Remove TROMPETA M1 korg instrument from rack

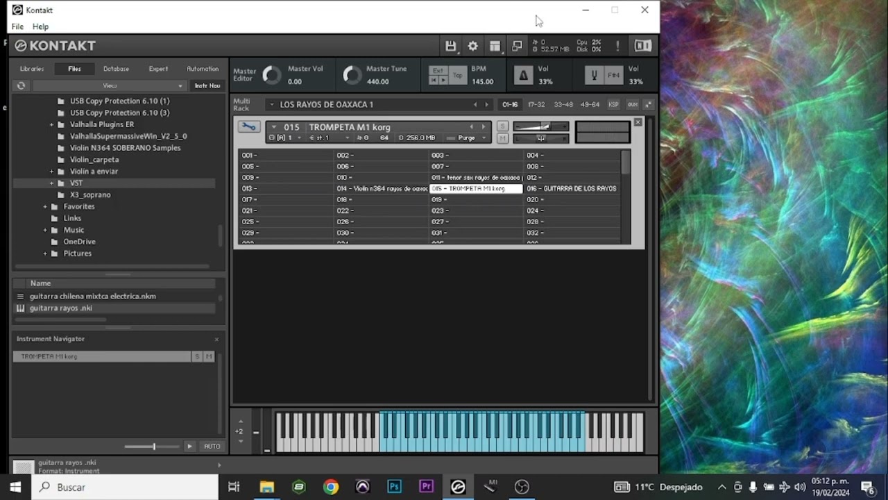tap(638, 122)
